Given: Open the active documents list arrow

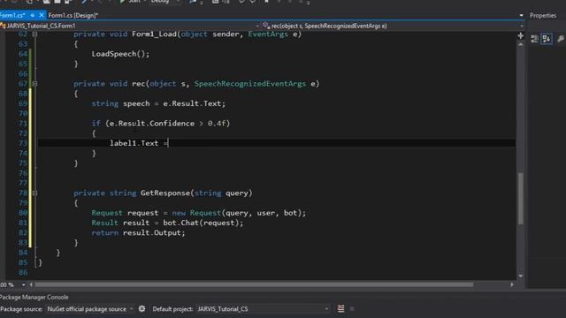Looking at the screenshot, I should pyautogui.click(x=521, y=16).
